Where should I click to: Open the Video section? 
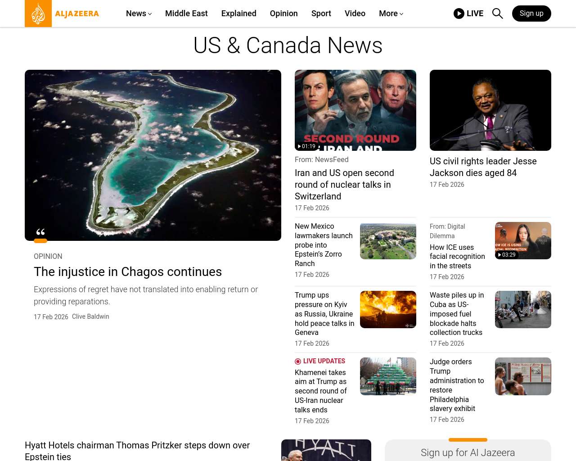(355, 14)
